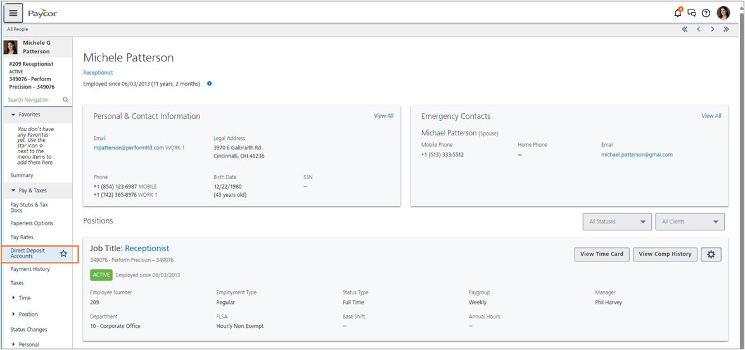Open the hamburger menu icon
Viewport: 745px width, 350px height.
pos(13,13)
